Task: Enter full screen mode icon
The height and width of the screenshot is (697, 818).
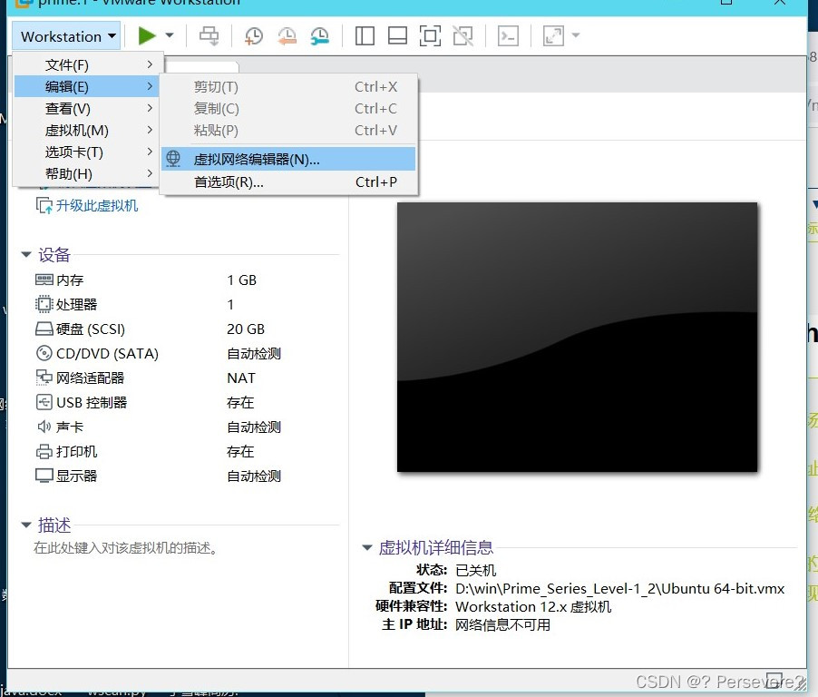Action: (x=430, y=36)
